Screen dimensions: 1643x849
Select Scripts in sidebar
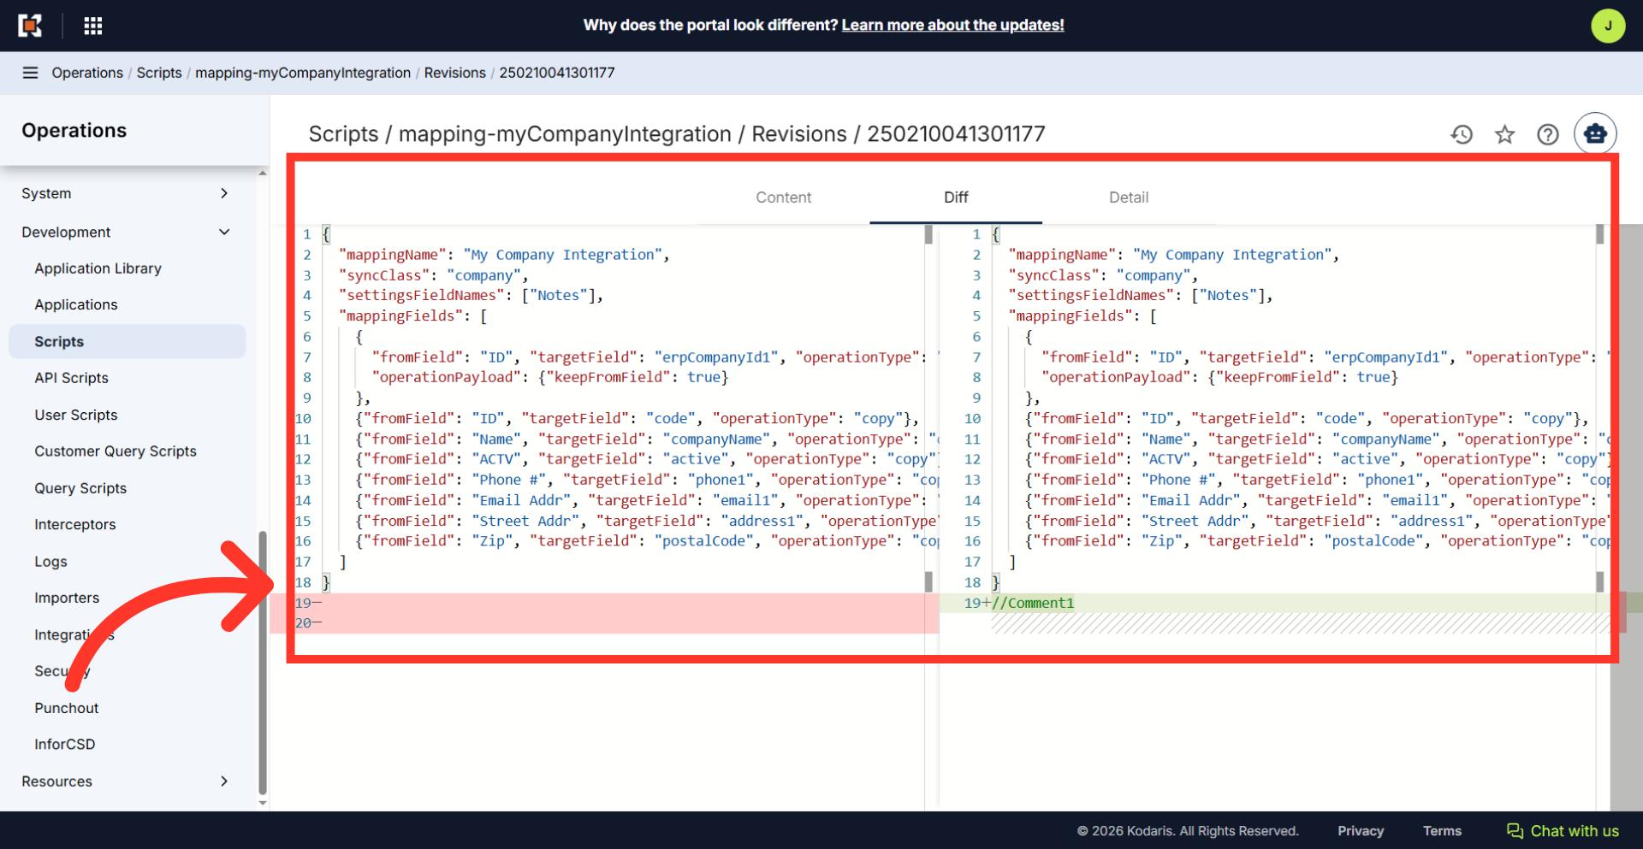127,341
